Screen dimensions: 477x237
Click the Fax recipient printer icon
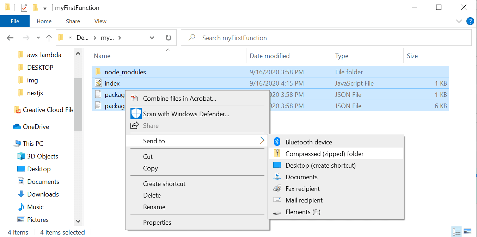277,188
